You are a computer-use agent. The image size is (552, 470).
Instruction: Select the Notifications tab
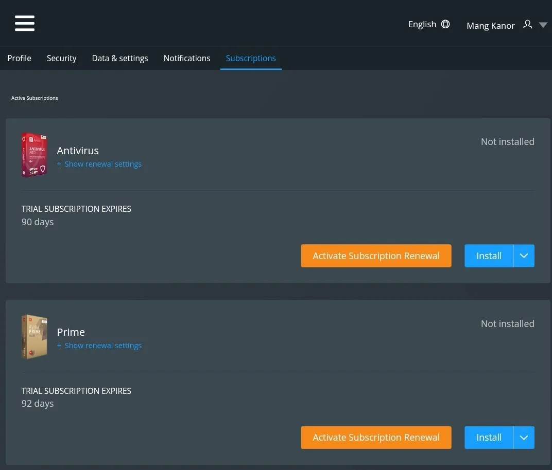187,58
